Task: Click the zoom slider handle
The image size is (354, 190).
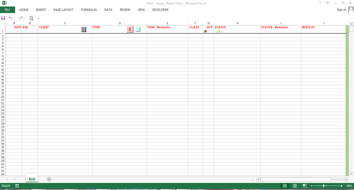Action: tap(324, 186)
